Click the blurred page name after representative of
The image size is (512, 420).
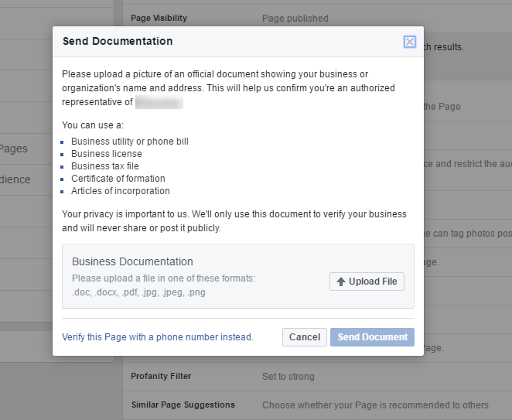coord(159,102)
